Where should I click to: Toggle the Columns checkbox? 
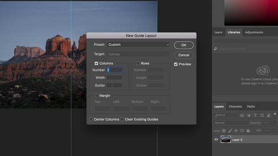tap(96, 63)
